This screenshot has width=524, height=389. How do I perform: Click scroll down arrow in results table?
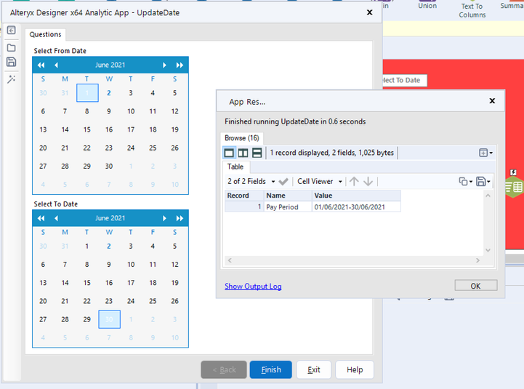pos(488,250)
